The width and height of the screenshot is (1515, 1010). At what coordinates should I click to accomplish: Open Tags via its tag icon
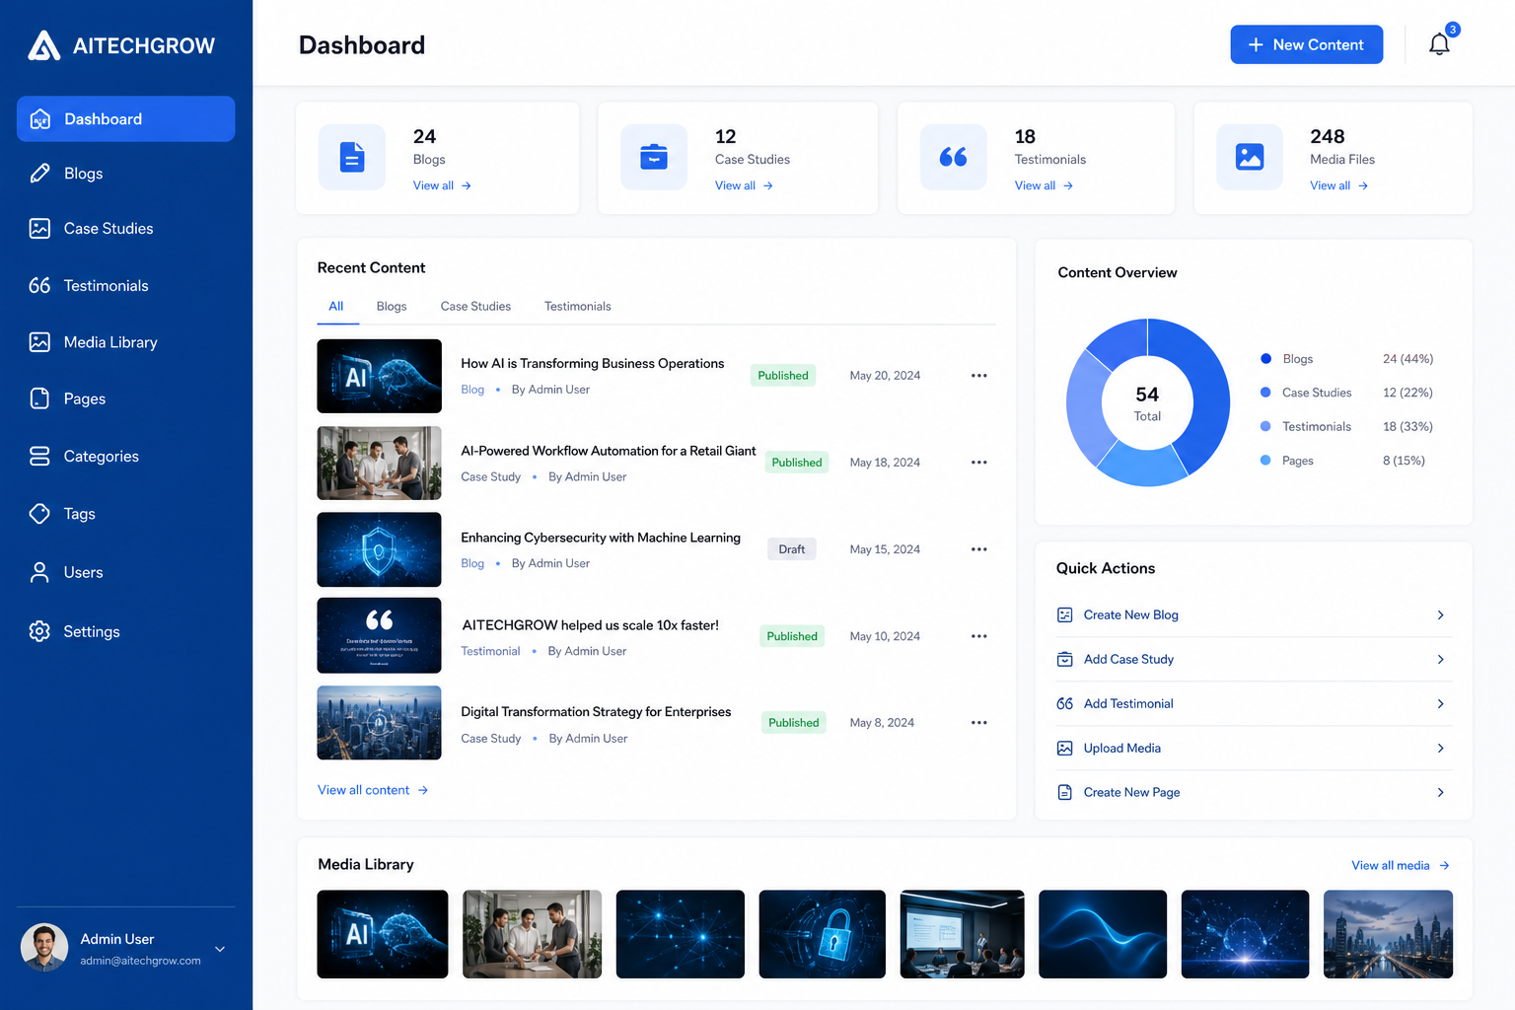tap(39, 514)
